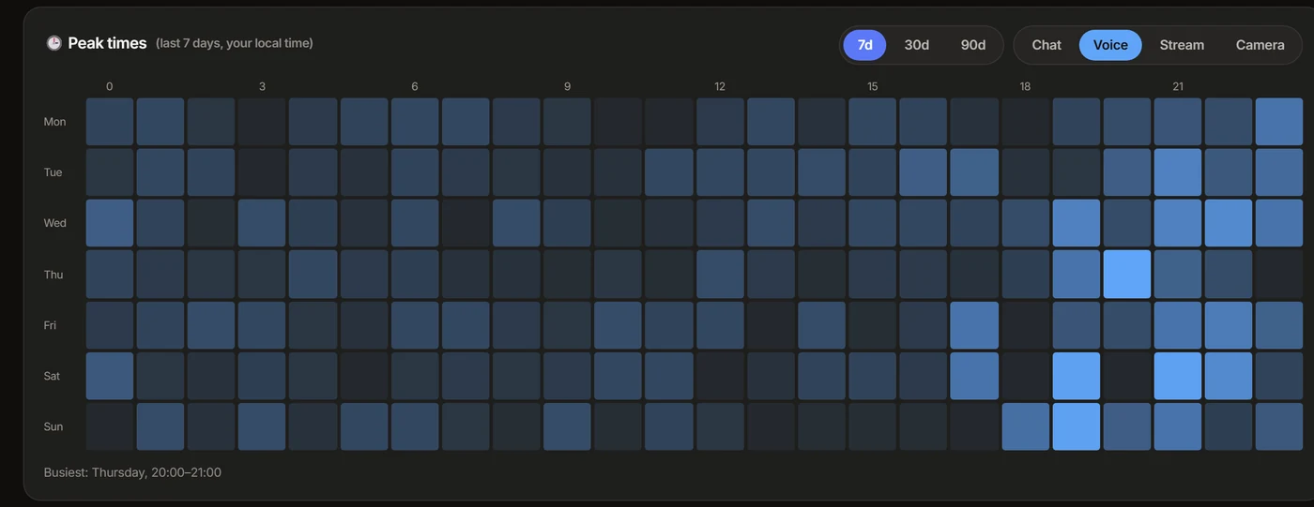Select the 7d time range
The image size is (1314, 507).
coord(865,45)
